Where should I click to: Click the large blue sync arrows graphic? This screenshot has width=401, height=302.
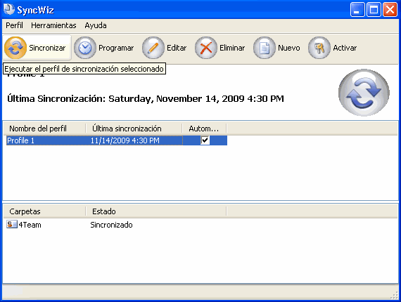(x=364, y=93)
